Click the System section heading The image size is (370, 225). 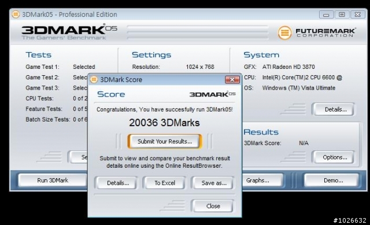[x=261, y=55]
